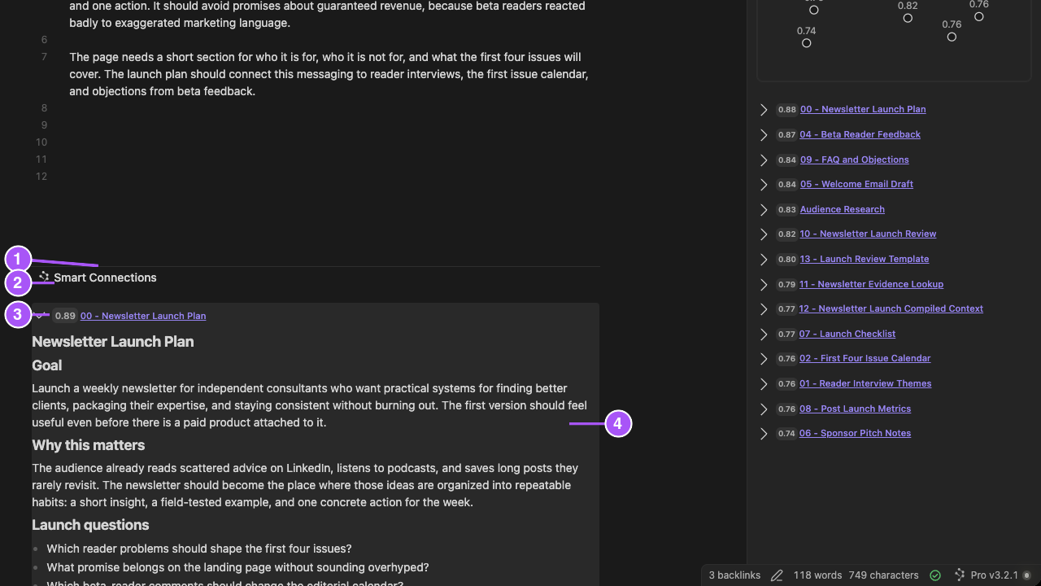The width and height of the screenshot is (1041, 586).
Task: Expand the 10 - Newsletter Launch Review result
Action: coord(764,234)
